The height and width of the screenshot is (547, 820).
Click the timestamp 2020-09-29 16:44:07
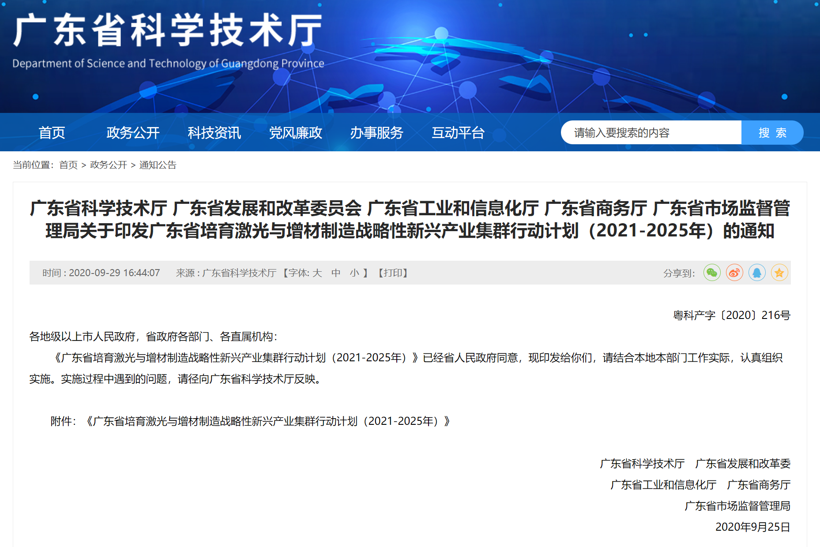[x=114, y=273]
